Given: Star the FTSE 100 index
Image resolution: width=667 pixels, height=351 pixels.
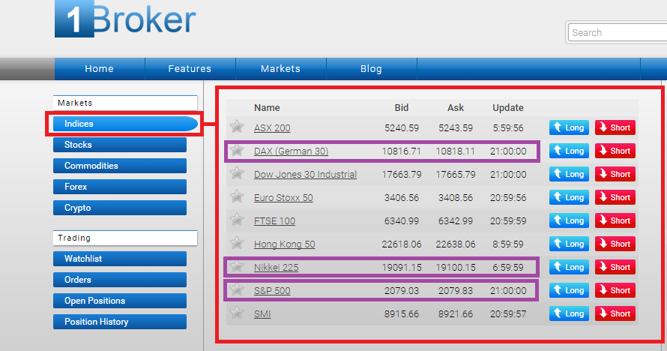Looking at the screenshot, I should click(237, 220).
